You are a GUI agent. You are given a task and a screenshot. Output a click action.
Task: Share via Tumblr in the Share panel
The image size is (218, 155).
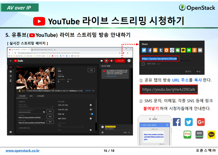coord(161,50)
